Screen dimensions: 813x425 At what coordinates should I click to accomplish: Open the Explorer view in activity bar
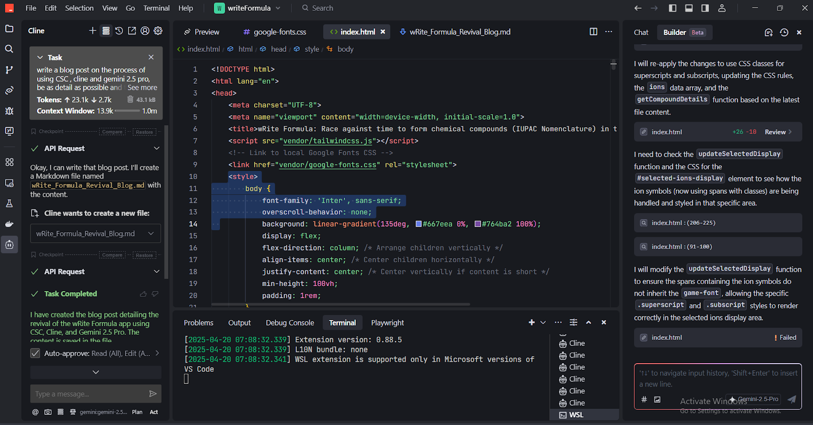(9, 29)
